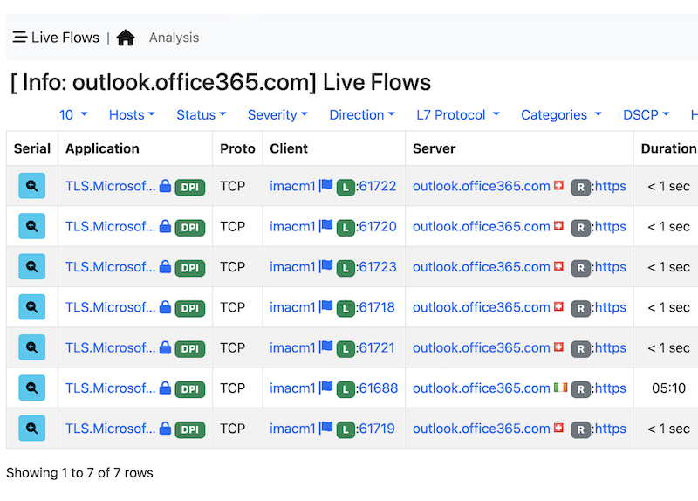Click the lock icon in the 61719 row
This screenshot has width=698, height=501.
[x=165, y=428]
